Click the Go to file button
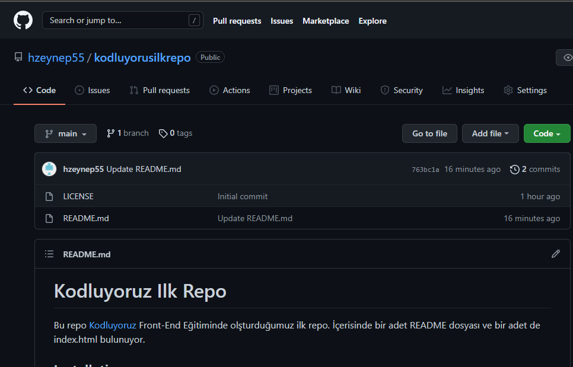 [x=429, y=133]
